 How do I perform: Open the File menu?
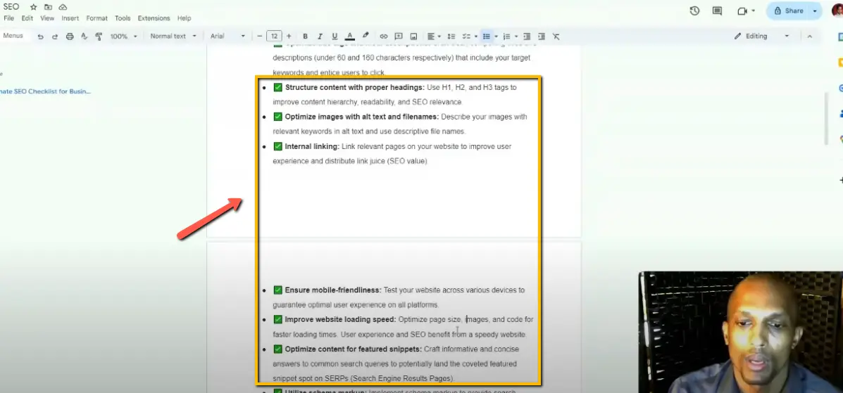pos(8,18)
